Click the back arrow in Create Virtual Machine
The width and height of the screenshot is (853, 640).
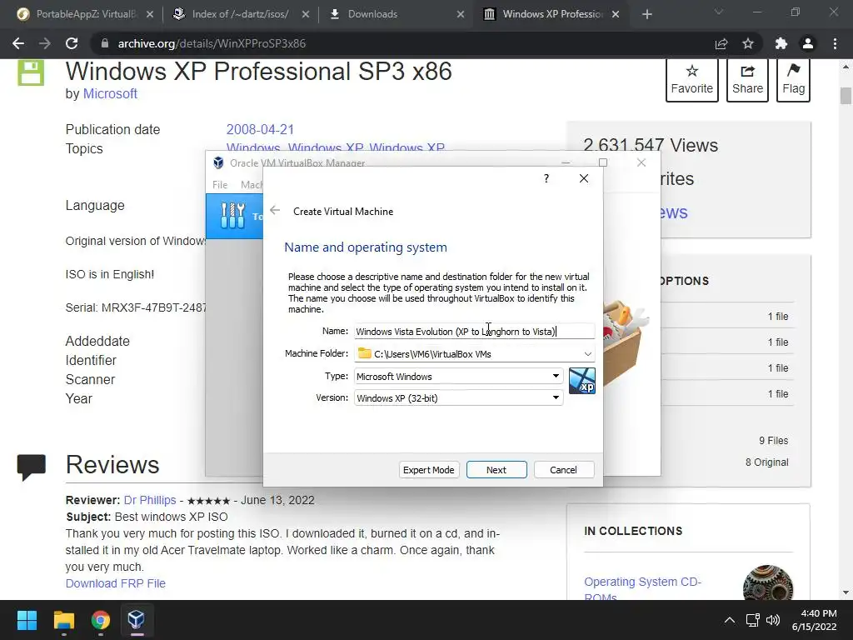coord(275,211)
